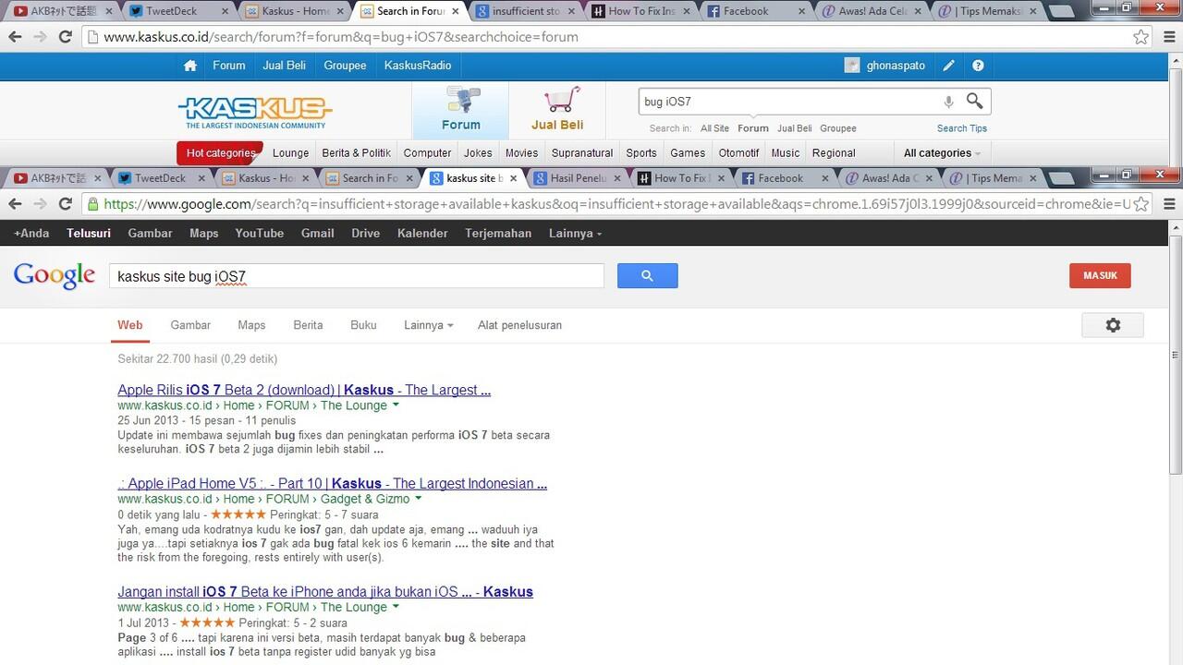Click the blue Google search button
Image resolution: width=1183 pixels, height=665 pixels.
click(647, 275)
